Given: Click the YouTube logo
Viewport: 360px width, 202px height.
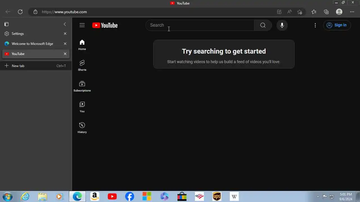Looking at the screenshot, I should click(x=105, y=25).
